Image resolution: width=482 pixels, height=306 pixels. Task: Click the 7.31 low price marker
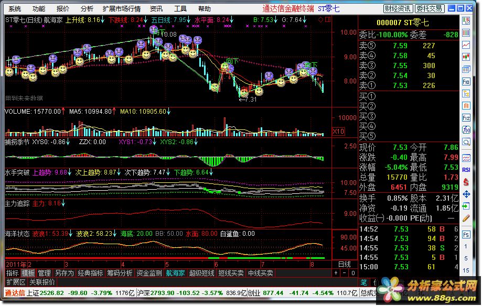point(248,99)
